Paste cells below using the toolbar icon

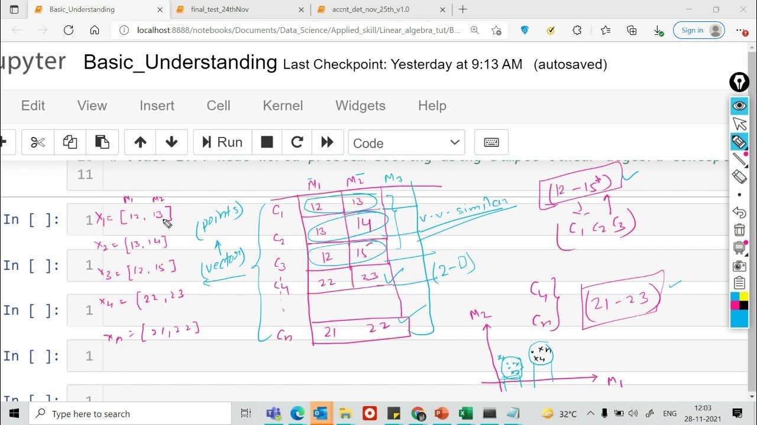(102, 142)
